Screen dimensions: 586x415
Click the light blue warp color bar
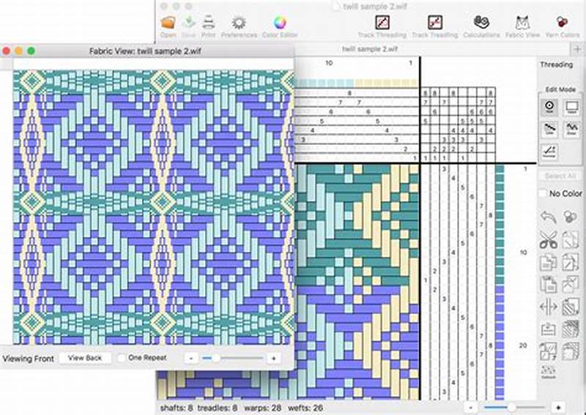325,83
